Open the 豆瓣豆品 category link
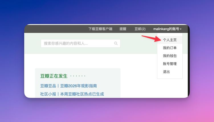The height and width of the screenshot is (122, 214). pos(48,86)
